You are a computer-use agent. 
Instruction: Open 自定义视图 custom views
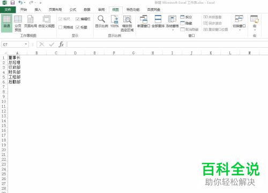[47, 21]
